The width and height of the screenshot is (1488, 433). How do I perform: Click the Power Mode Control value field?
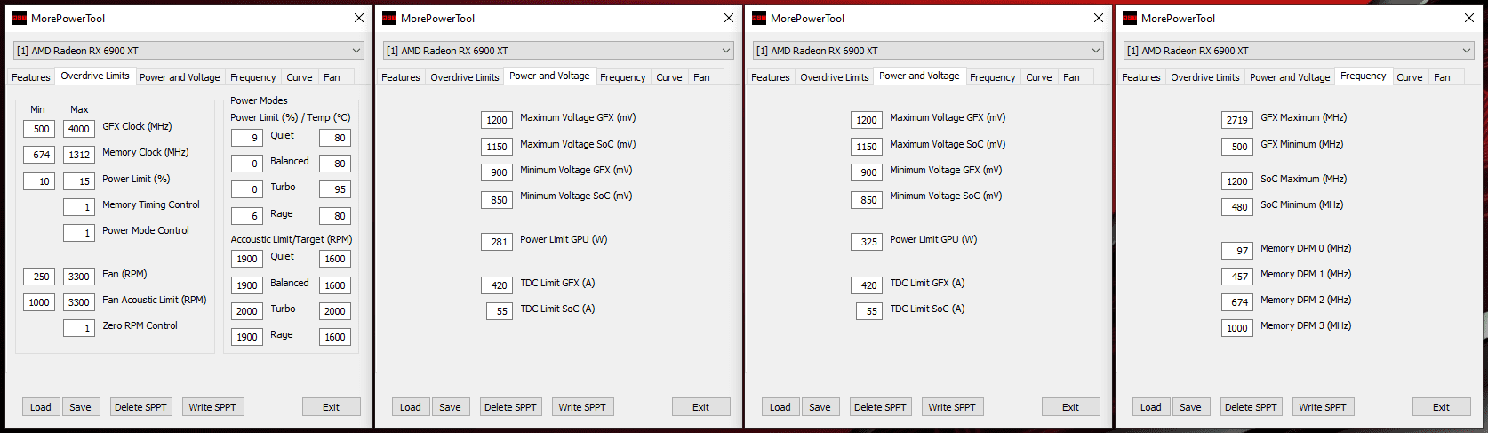[79, 233]
